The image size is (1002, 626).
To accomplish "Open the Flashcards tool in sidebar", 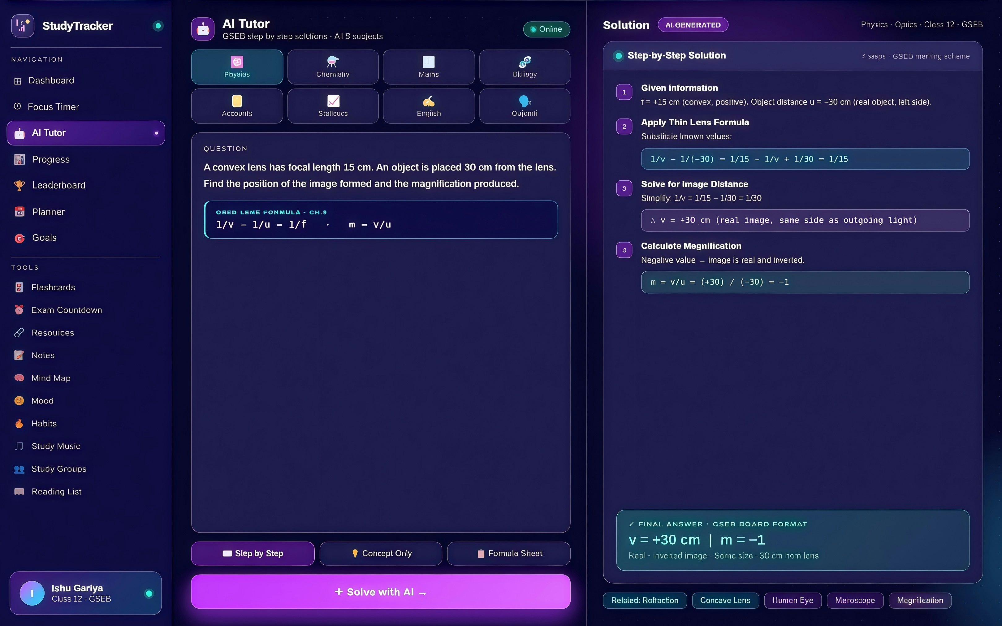I will (53, 287).
